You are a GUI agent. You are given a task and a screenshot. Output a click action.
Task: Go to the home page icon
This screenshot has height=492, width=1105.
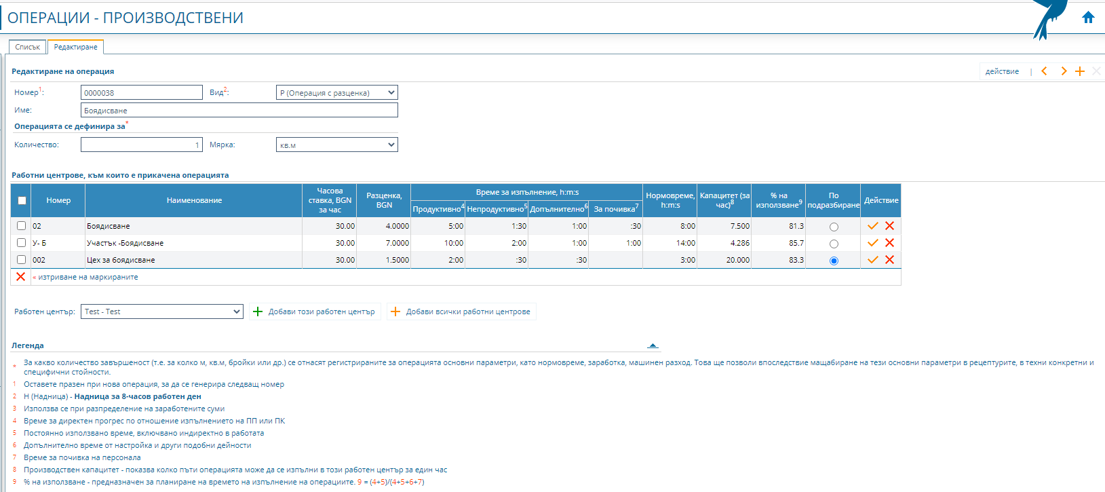[1088, 18]
